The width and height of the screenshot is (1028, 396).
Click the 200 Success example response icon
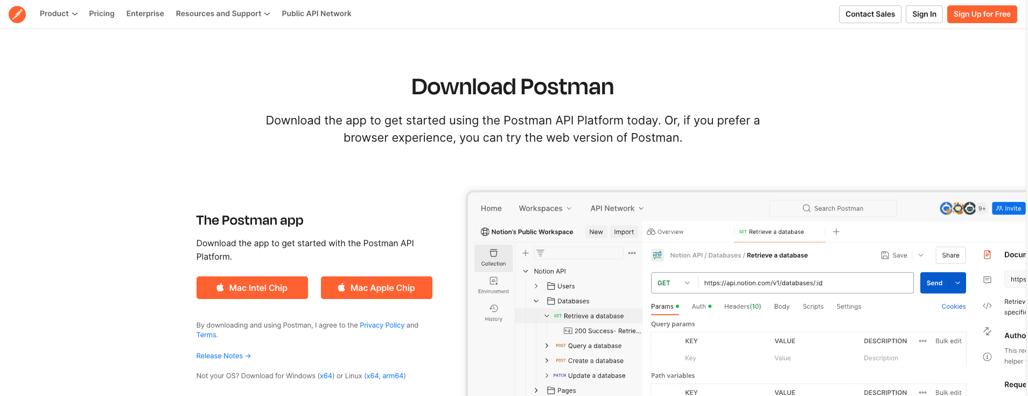click(x=568, y=331)
